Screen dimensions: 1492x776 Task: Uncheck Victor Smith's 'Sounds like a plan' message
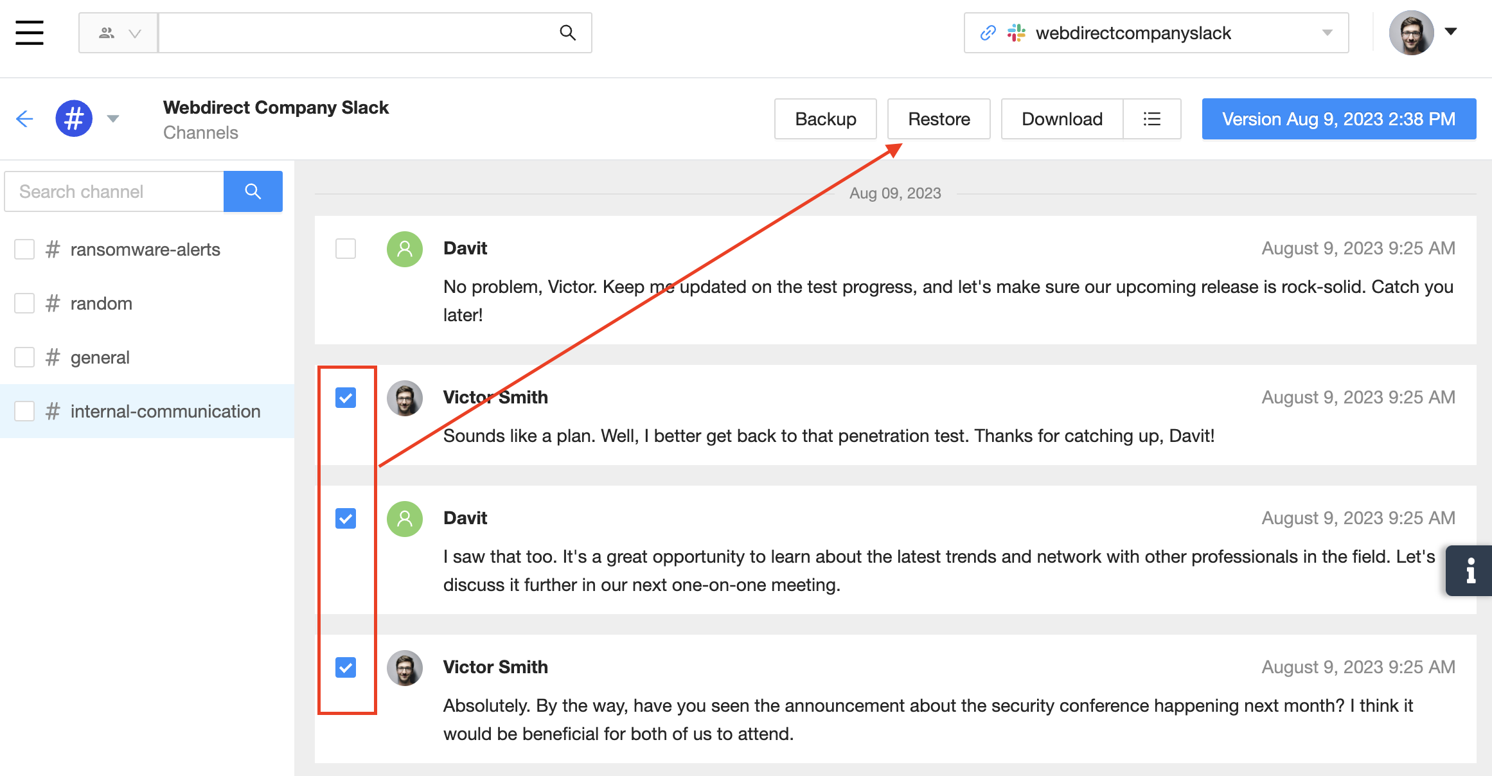(x=346, y=398)
